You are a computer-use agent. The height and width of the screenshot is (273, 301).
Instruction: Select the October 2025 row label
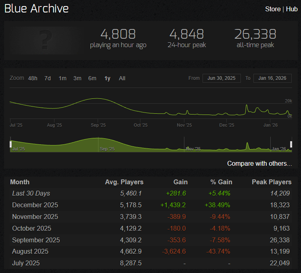32,228
